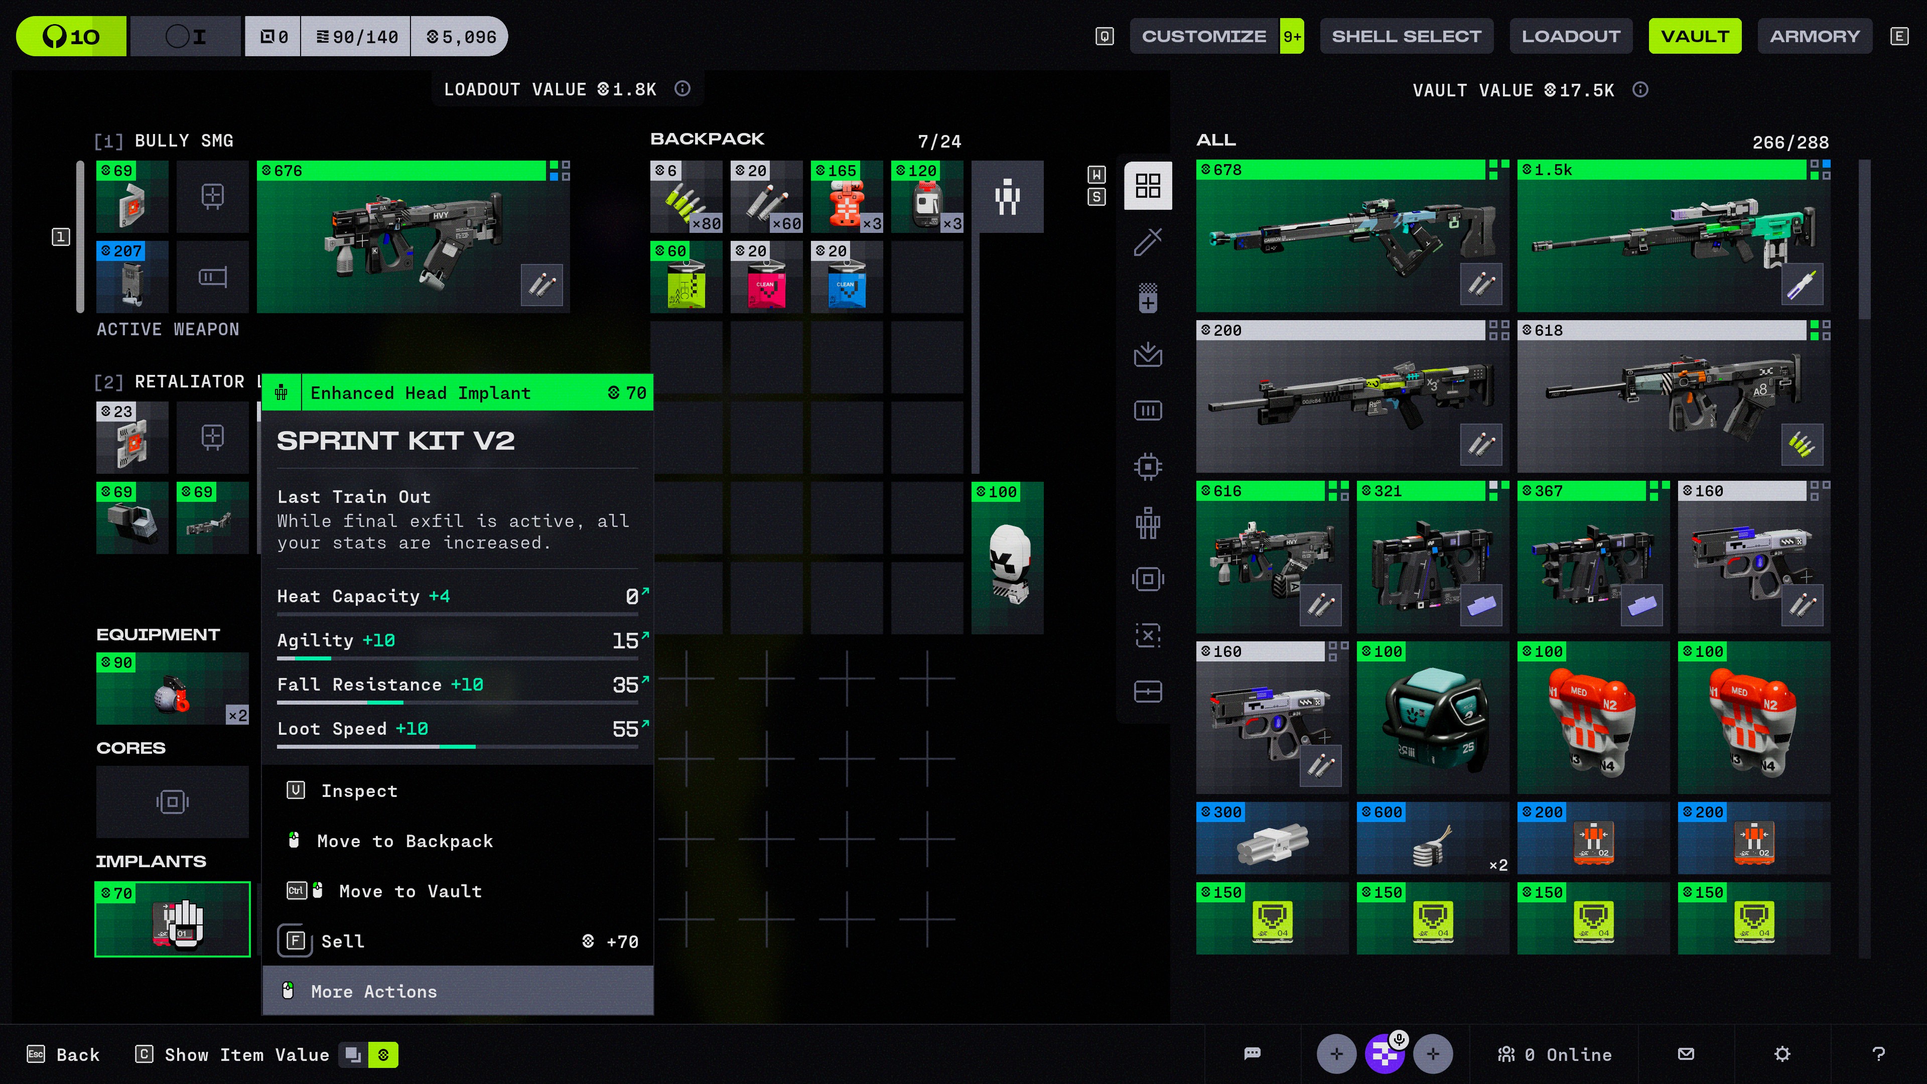The width and height of the screenshot is (1927, 1084).
Task: Click the Loadout Value info icon
Action: [x=682, y=89]
